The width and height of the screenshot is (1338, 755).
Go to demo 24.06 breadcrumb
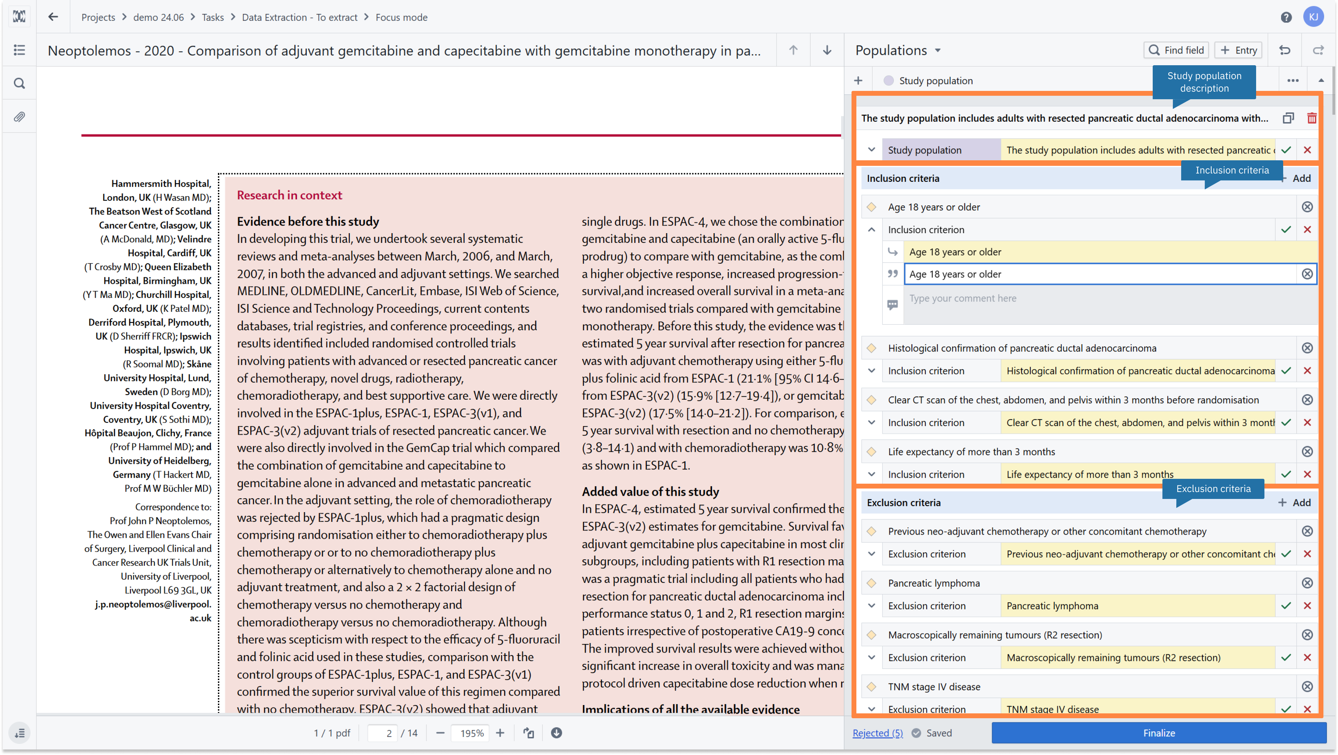tap(159, 17)
